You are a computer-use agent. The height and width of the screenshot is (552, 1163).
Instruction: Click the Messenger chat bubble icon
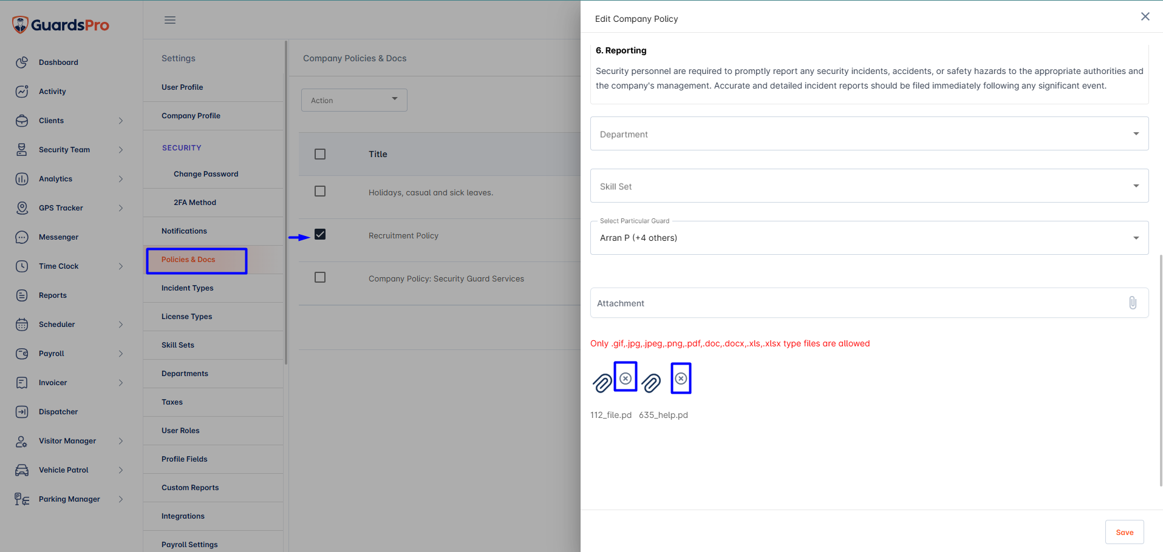pos(22,237)
